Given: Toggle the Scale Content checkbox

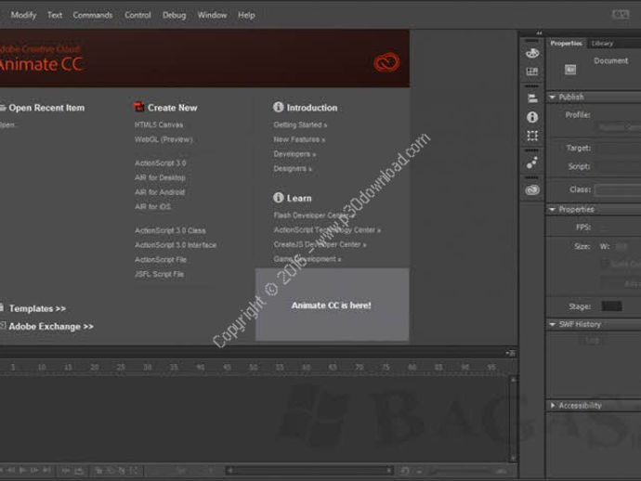Looking at the screenshot, I should tap(605, 264).
